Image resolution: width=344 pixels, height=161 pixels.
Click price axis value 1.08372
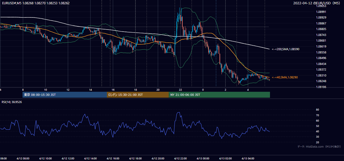321,69
